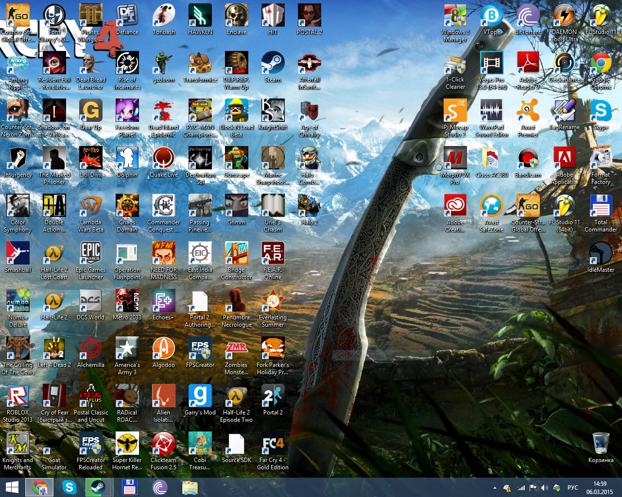Select Windows 8 Manager icon

point(455,23)
